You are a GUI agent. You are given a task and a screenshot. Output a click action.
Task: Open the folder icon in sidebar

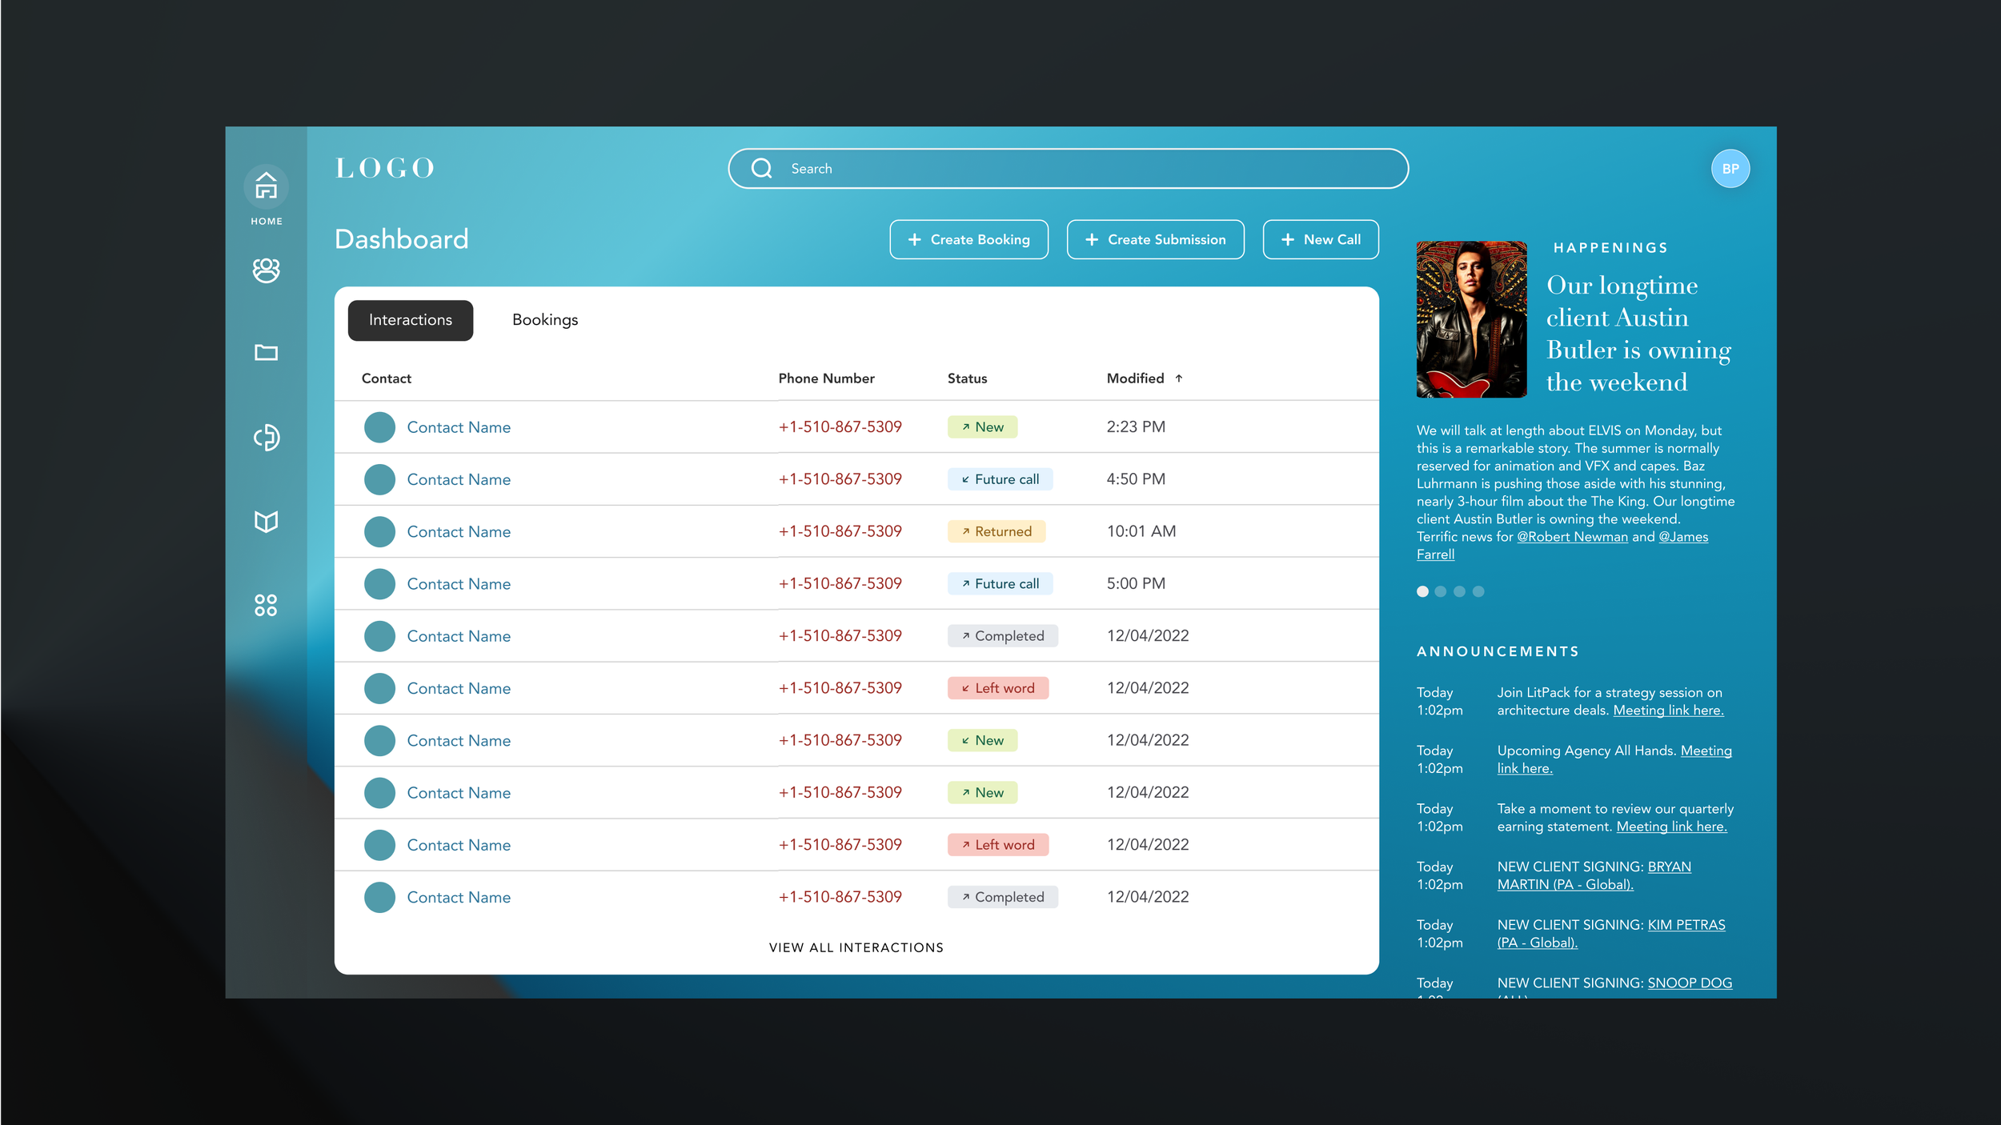pos(266,353)
